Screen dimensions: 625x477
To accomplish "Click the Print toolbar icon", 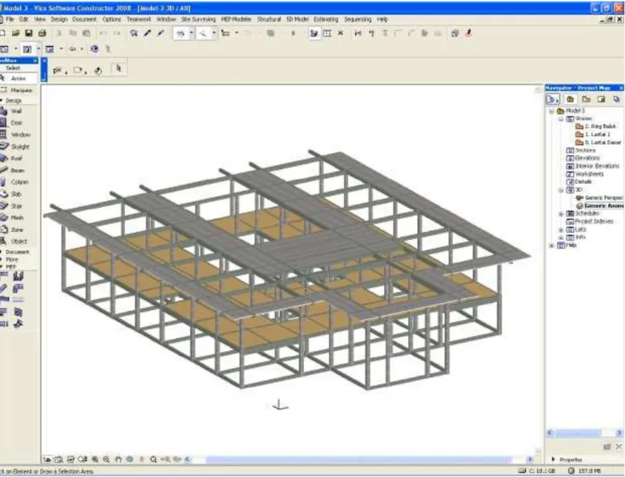I will coord(42,34).
